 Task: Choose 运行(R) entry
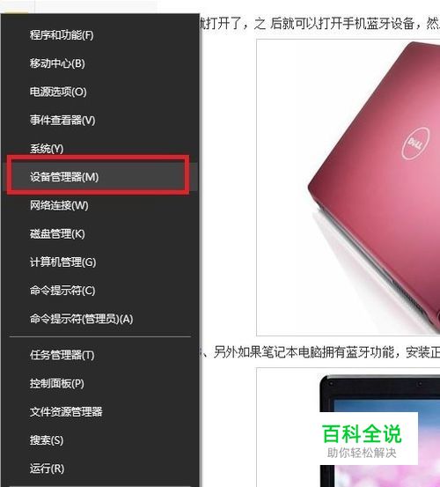pos(99,469)
